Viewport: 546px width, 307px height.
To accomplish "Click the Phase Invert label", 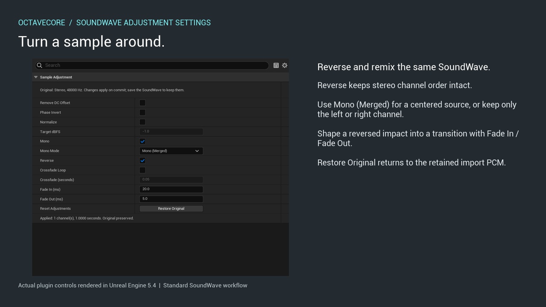I will [50, 113].
